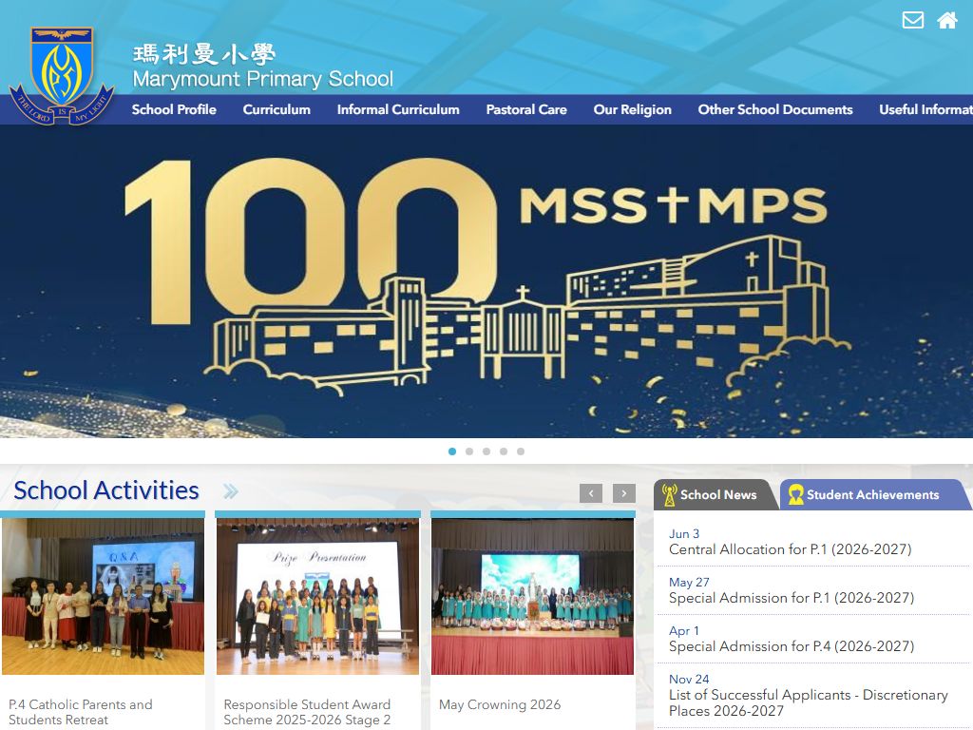Viewport: 973px width, 730px height.
Task: Click Responsible Student Award Scheme title
Action: [307, 712]
